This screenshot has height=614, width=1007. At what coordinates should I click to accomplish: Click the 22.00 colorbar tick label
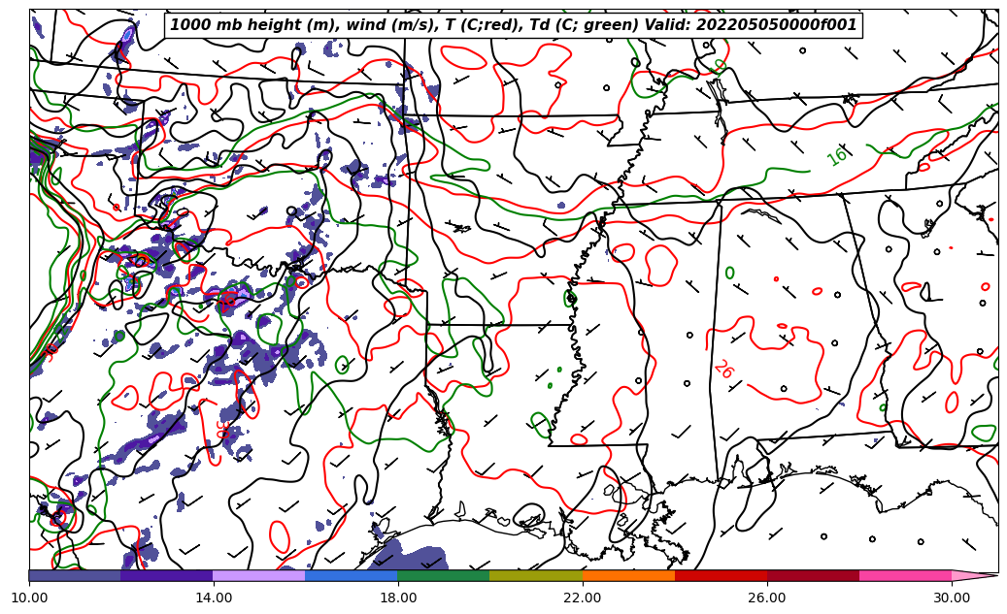pyautogui.click(x=583, y=598)
